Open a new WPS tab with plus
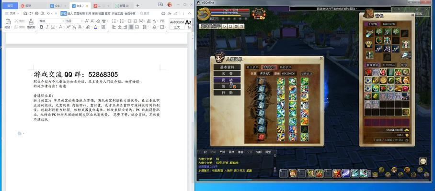 pos(138,6)
